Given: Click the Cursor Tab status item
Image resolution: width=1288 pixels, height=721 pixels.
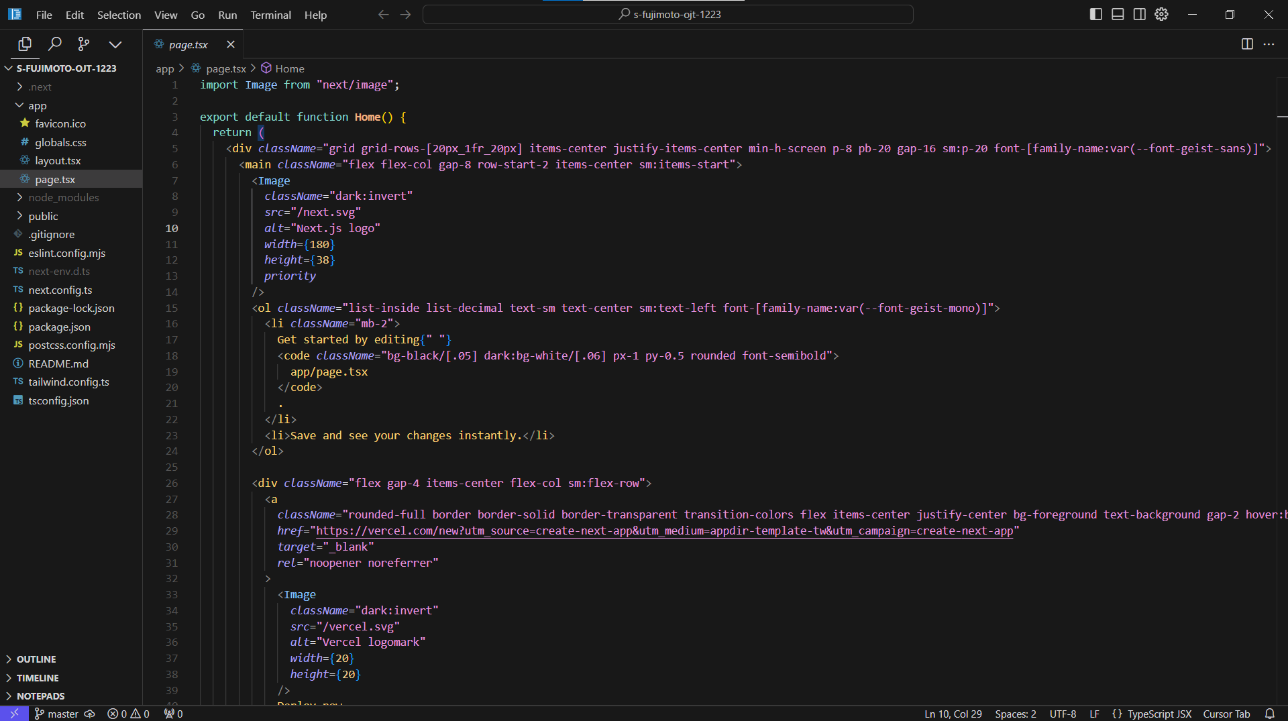Looking at the screenshot, I should 1226,714.
